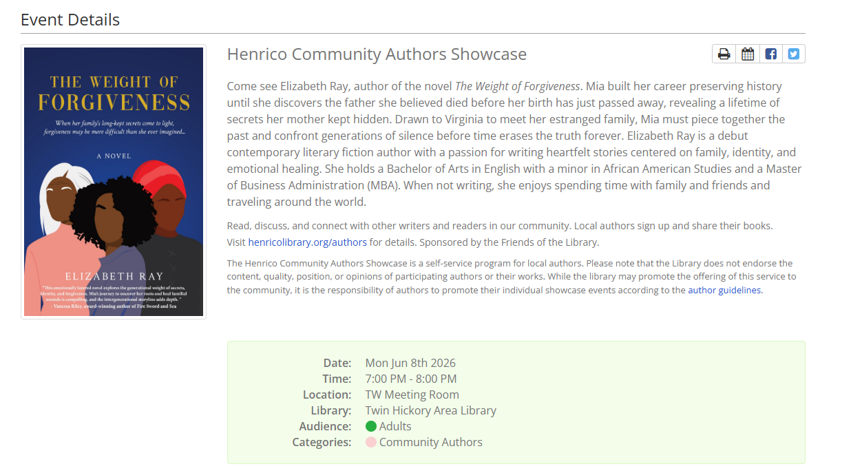
Task: Share the event via Facebook icon
Action: 771,54
